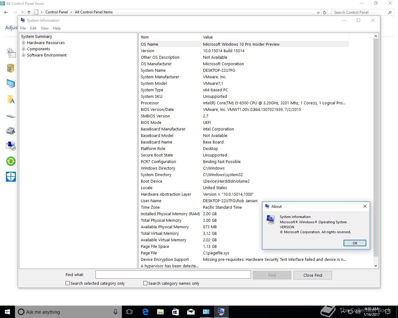Open Fonts folder icon in Control Panel

[11, 99]
